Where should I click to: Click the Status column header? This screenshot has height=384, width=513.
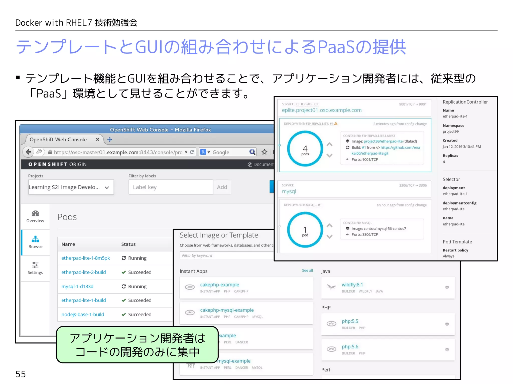pos(128,244)
